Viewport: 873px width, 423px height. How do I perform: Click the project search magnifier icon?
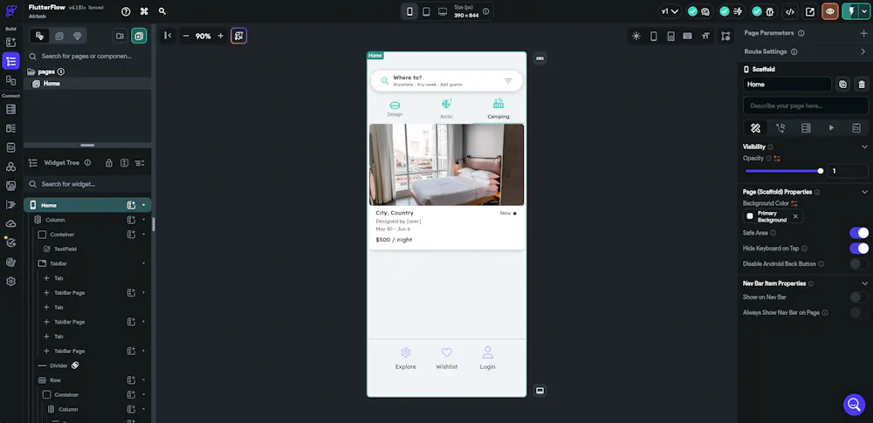(x=162, y=11)
